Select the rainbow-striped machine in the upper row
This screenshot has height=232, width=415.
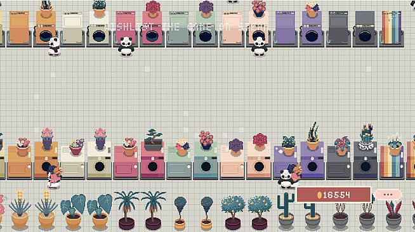[x=392, y=29]
